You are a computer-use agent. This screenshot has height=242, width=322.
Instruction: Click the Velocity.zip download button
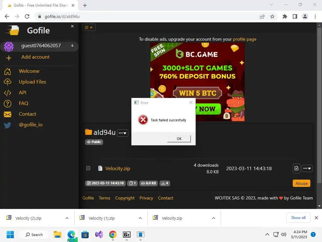(296, 168)
